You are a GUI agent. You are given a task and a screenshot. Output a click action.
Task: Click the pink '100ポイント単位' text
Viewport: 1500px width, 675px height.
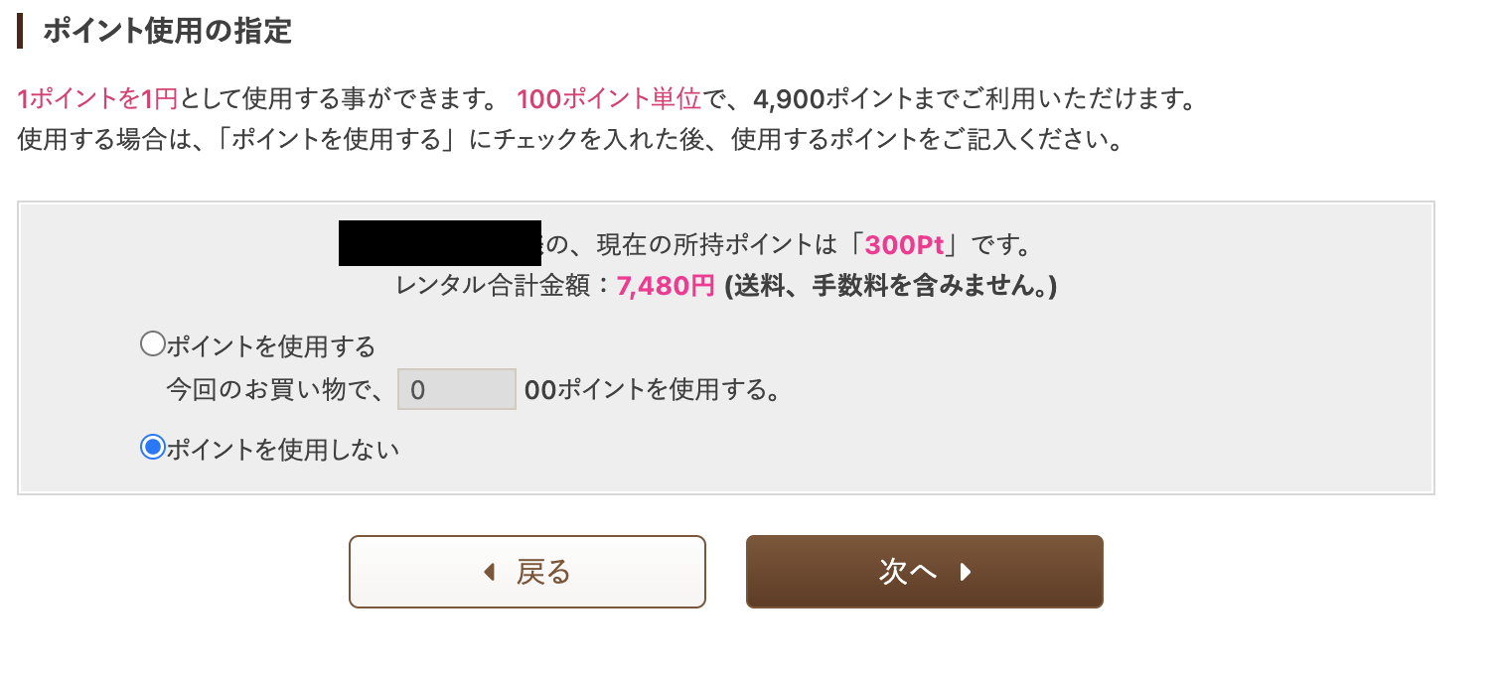click(609, 99)
